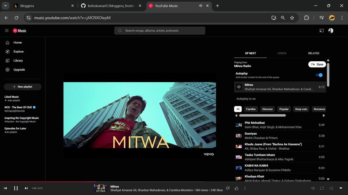Open the player bar three-dot menu
Screen dimensions: 348x195
coord(245,188)
